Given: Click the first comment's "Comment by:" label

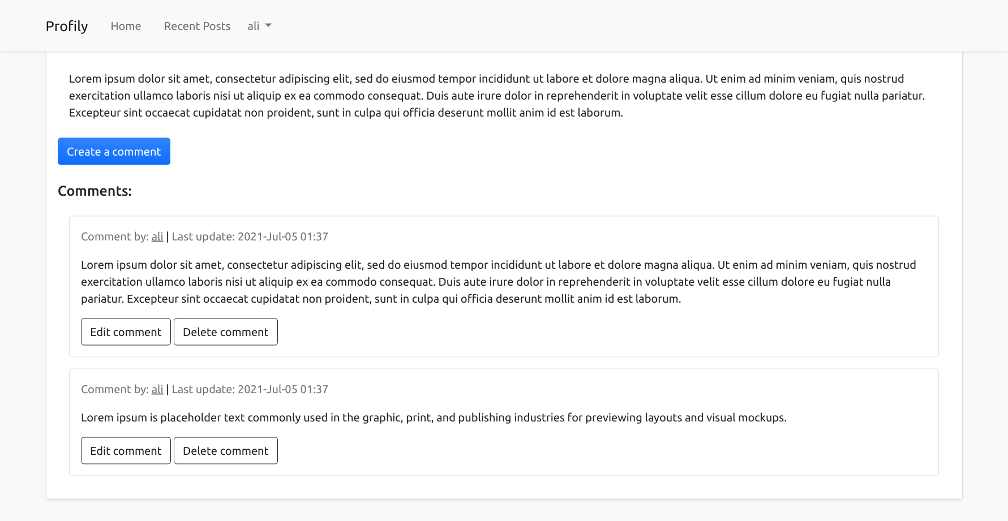Looking at the screenshot, I should [x=115, y=236].
